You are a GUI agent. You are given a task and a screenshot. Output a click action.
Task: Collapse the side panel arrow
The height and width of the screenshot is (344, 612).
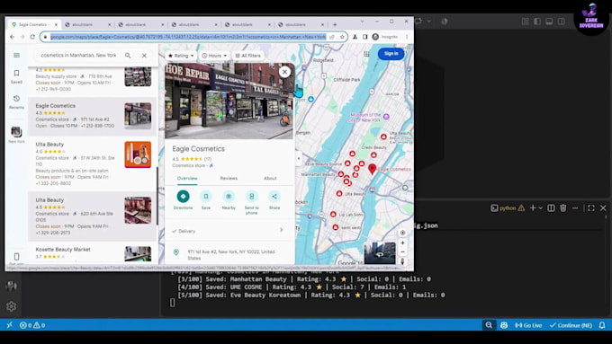pos(299,159)
